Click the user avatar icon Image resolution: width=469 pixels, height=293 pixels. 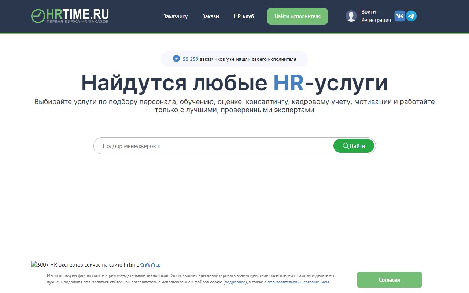tap(351, 16)
